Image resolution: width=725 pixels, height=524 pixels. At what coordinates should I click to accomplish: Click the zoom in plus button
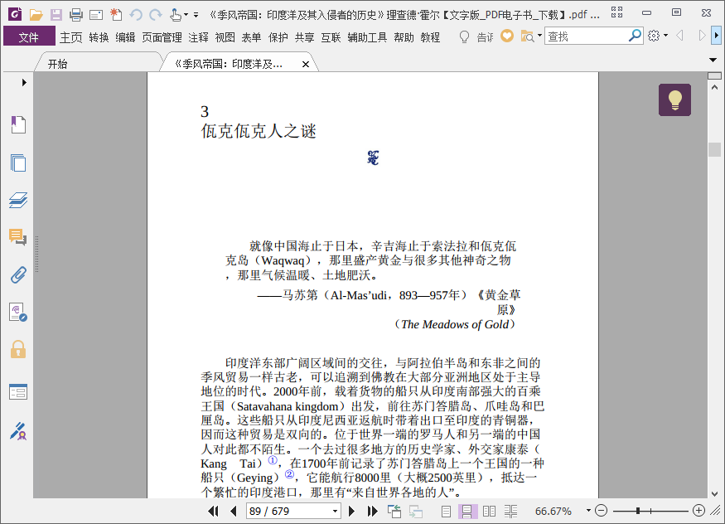click(698, 511)
